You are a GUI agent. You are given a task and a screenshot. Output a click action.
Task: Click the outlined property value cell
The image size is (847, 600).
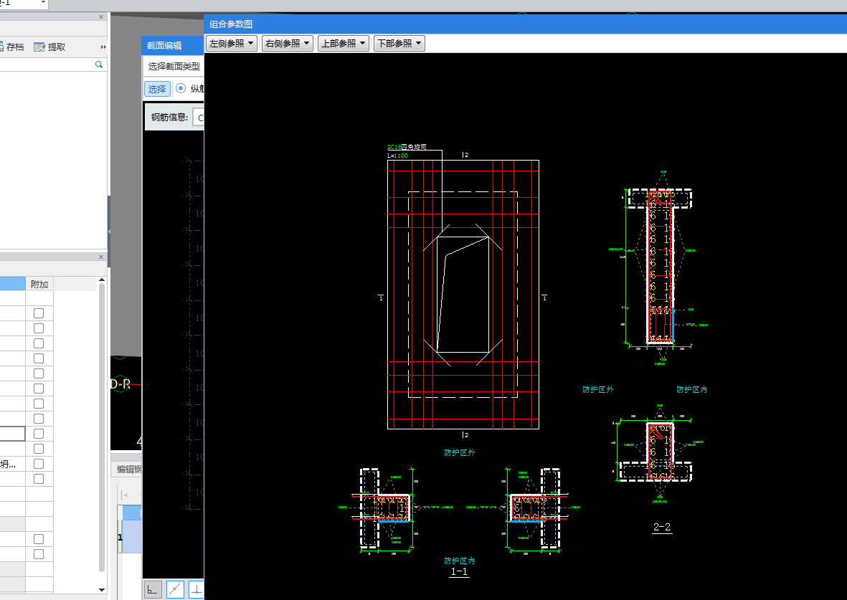12,434
